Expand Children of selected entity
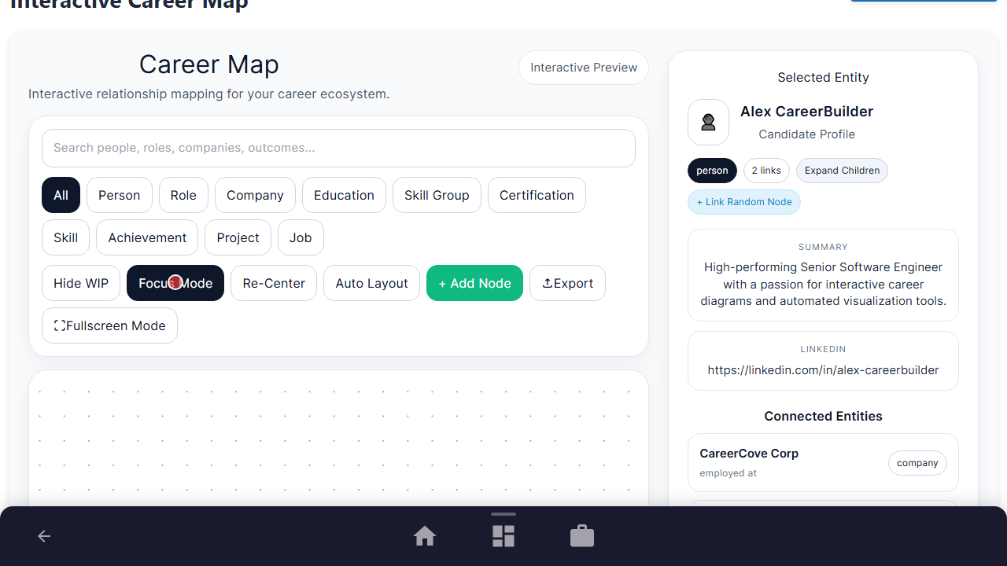This screenshot has width=1007, height=566. [842, 171]
